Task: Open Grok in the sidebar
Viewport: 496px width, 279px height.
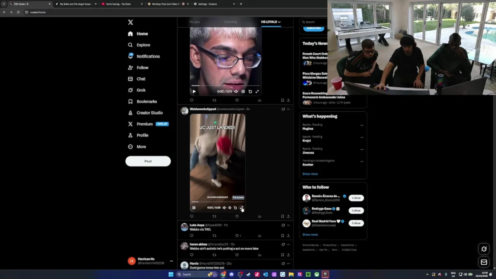Action: coord(136,90)
